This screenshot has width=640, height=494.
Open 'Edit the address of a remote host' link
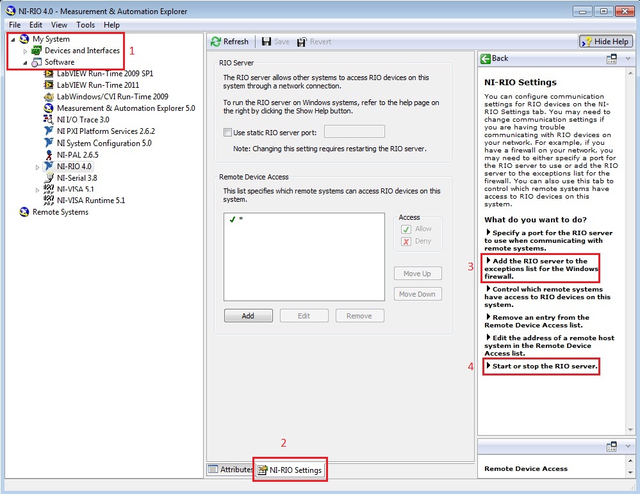(x=550, y=345)
